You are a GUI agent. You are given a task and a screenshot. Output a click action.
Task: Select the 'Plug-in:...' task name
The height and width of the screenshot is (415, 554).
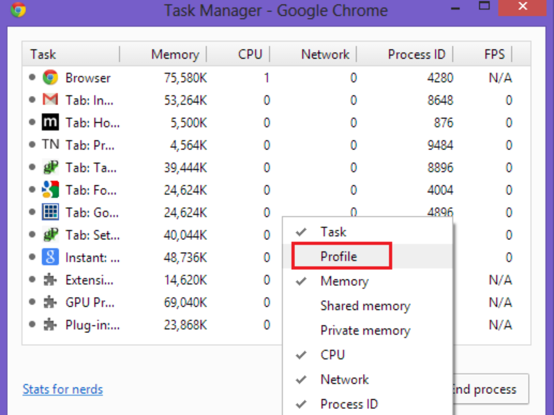pyautogui.click(x=92, y=326)
